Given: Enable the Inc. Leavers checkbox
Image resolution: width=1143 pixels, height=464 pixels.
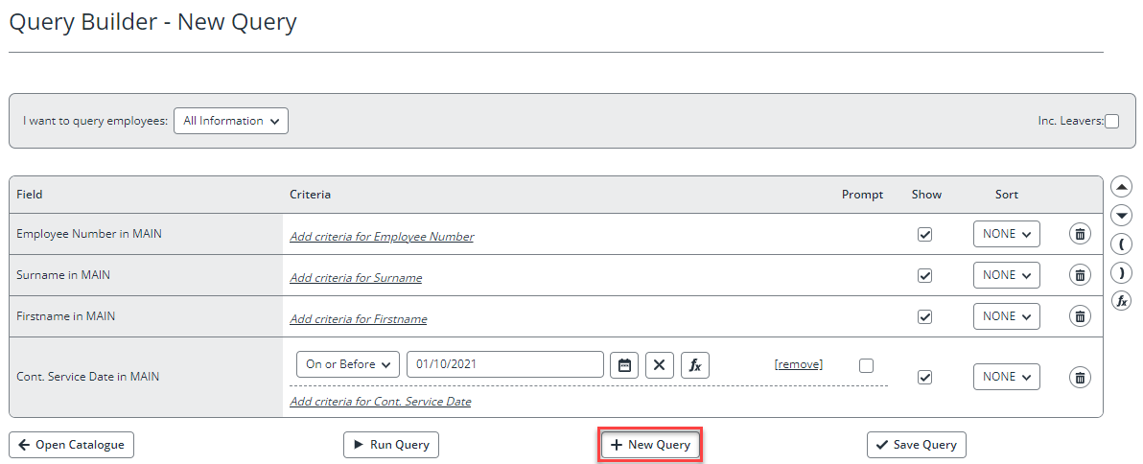Looking at the screenshot, I should pyautogui.click(x=1111, y=121).
